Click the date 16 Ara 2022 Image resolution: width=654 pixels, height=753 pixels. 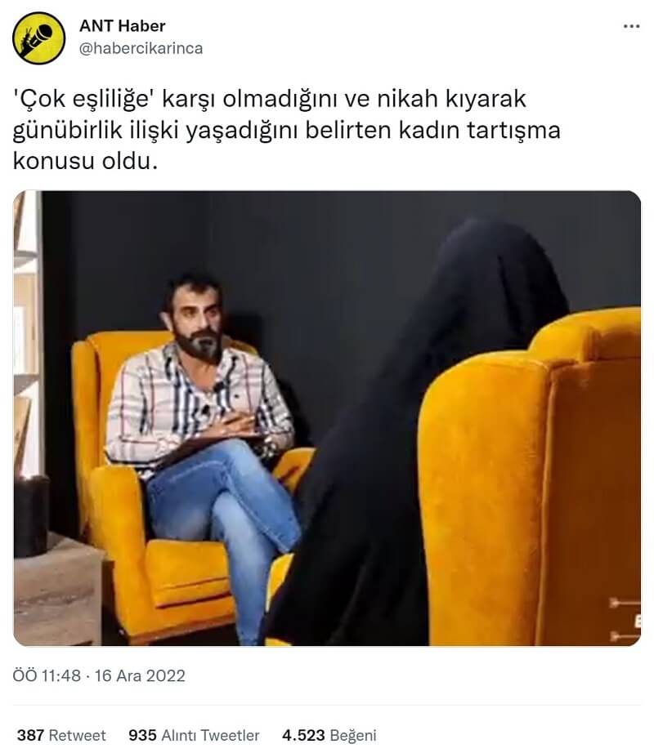(x=140, y=675)
